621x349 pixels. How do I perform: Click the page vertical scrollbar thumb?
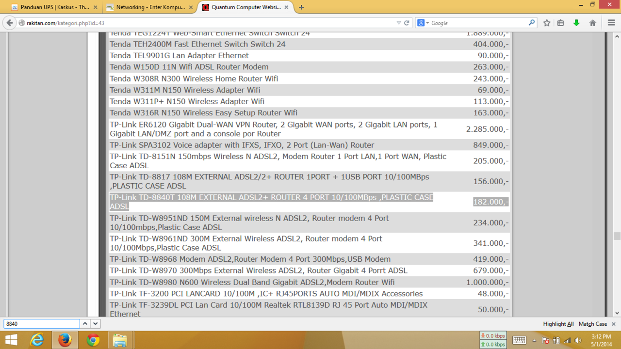(x=617, y=236)
